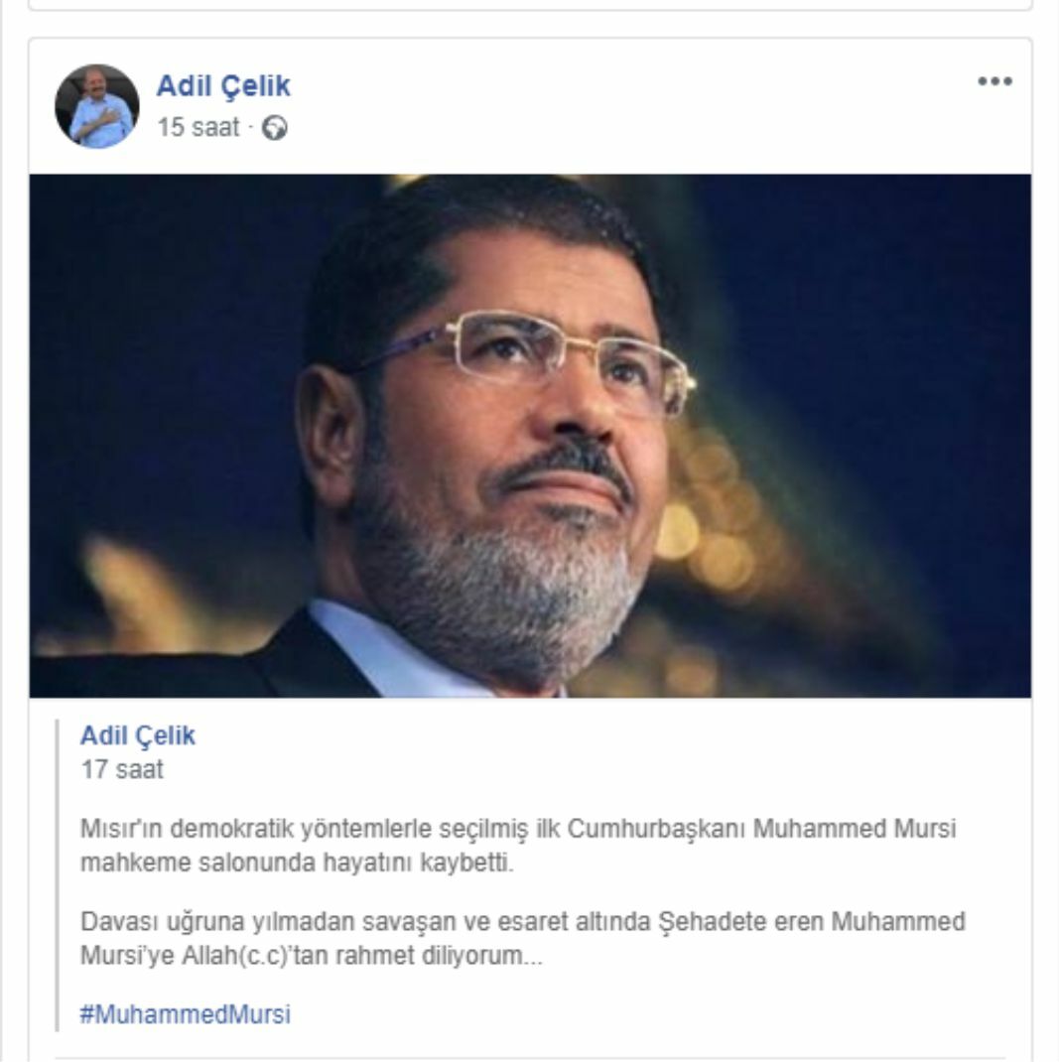Open the three-dot post options menu
The width and height of the screenshot is (1059, 1062).
(x=994, y=81)
